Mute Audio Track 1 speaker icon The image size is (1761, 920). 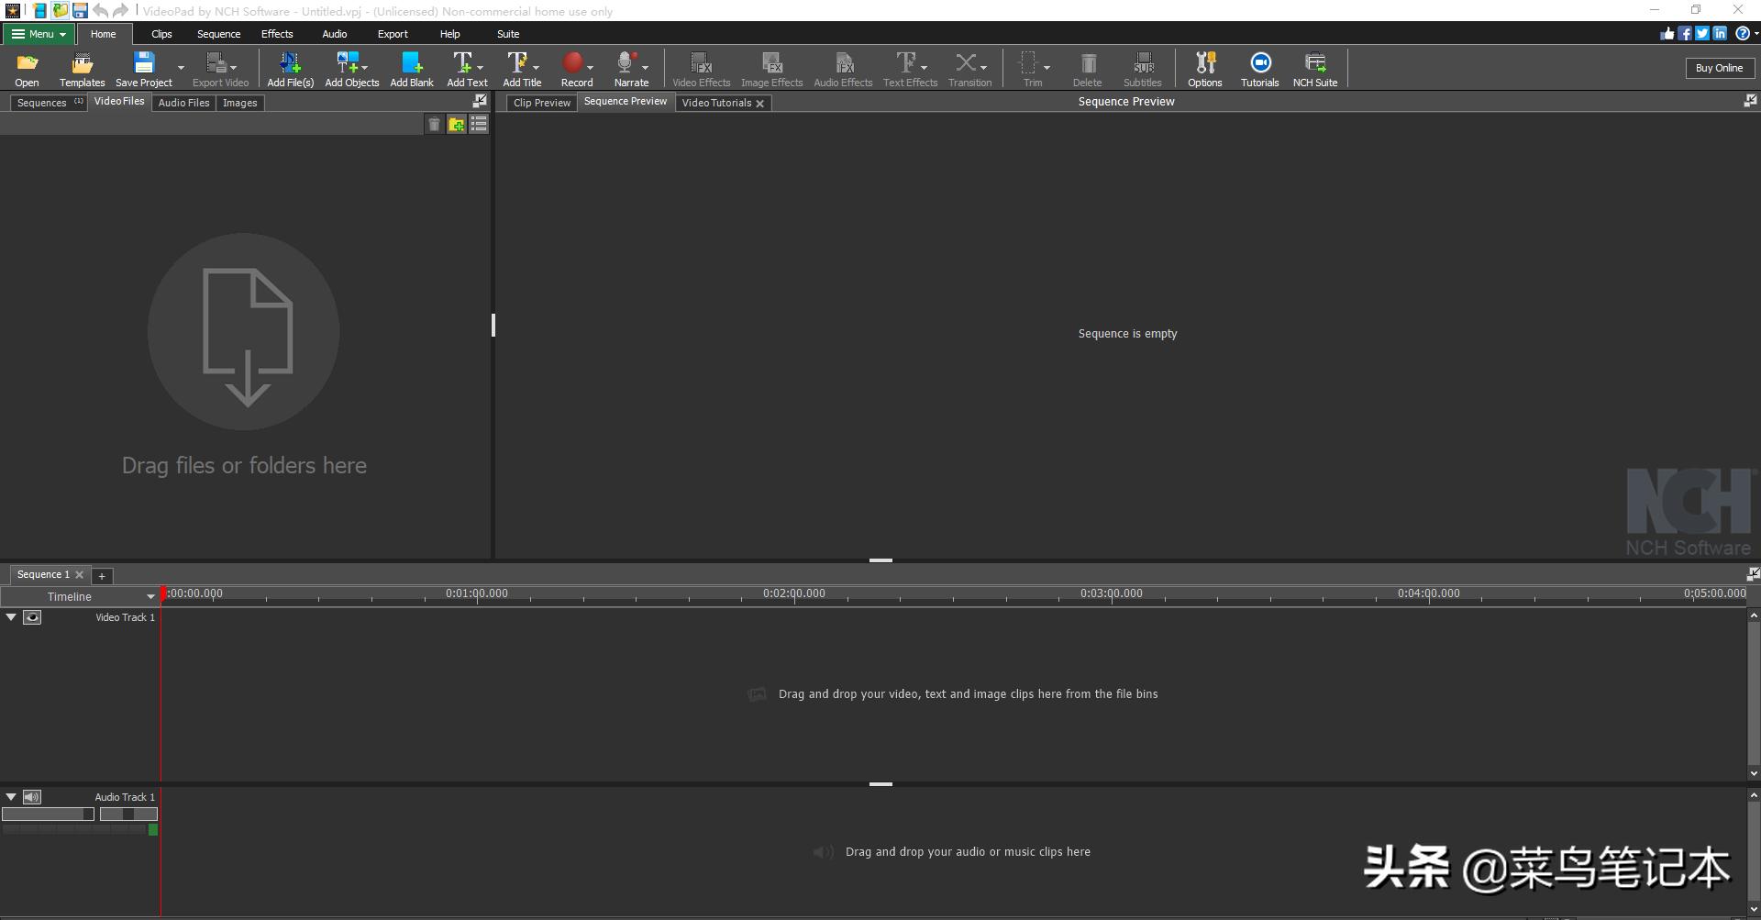click(32, 797)
